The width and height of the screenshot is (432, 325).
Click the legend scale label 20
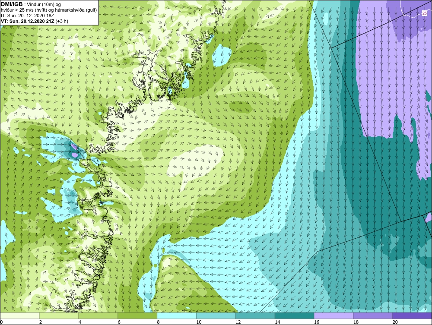point(395,322)
